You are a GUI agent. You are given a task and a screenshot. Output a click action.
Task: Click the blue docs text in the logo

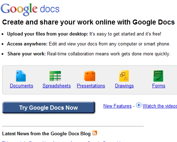pyautogui.click(x=50, y=9)
